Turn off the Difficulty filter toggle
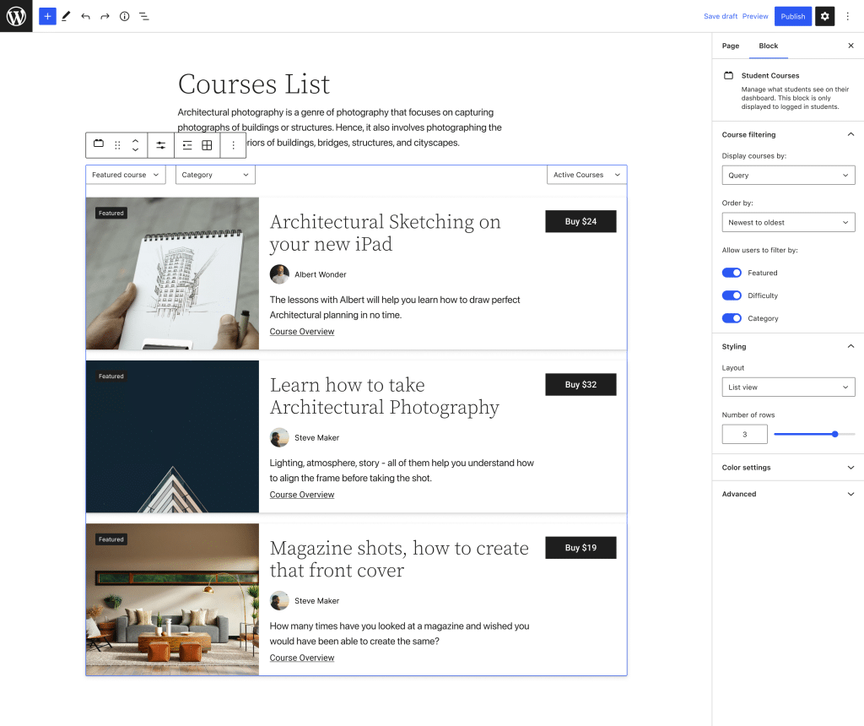 pos(732,295)
